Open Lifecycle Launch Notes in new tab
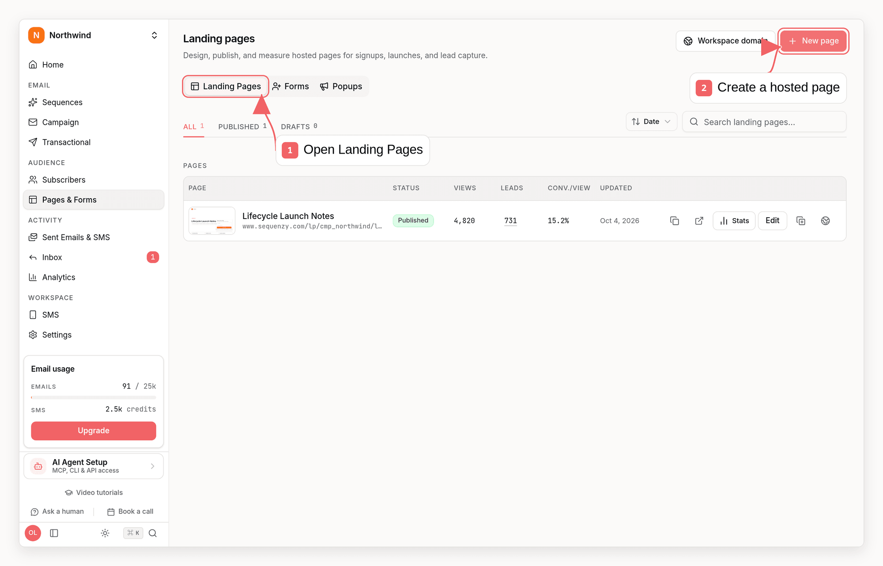Image resolution: width=883 pixels, height=566 pixels. (x=699, y=221)
